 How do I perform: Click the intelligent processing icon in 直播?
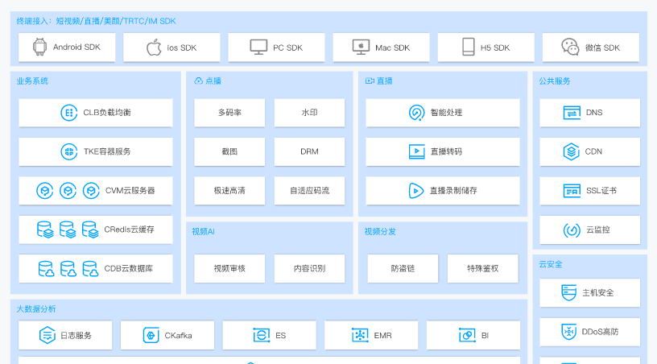click(x=416, y=113)
